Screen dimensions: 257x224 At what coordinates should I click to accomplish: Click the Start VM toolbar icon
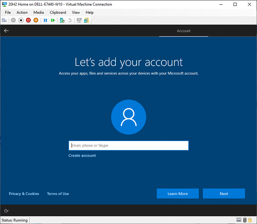tap(13, 20)
